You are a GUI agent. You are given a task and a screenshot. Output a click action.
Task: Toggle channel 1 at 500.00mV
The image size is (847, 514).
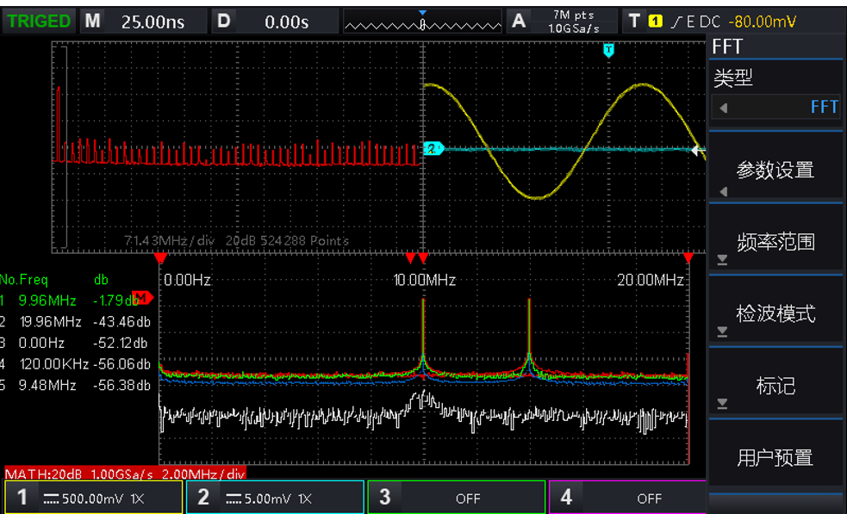coord(93,498)
